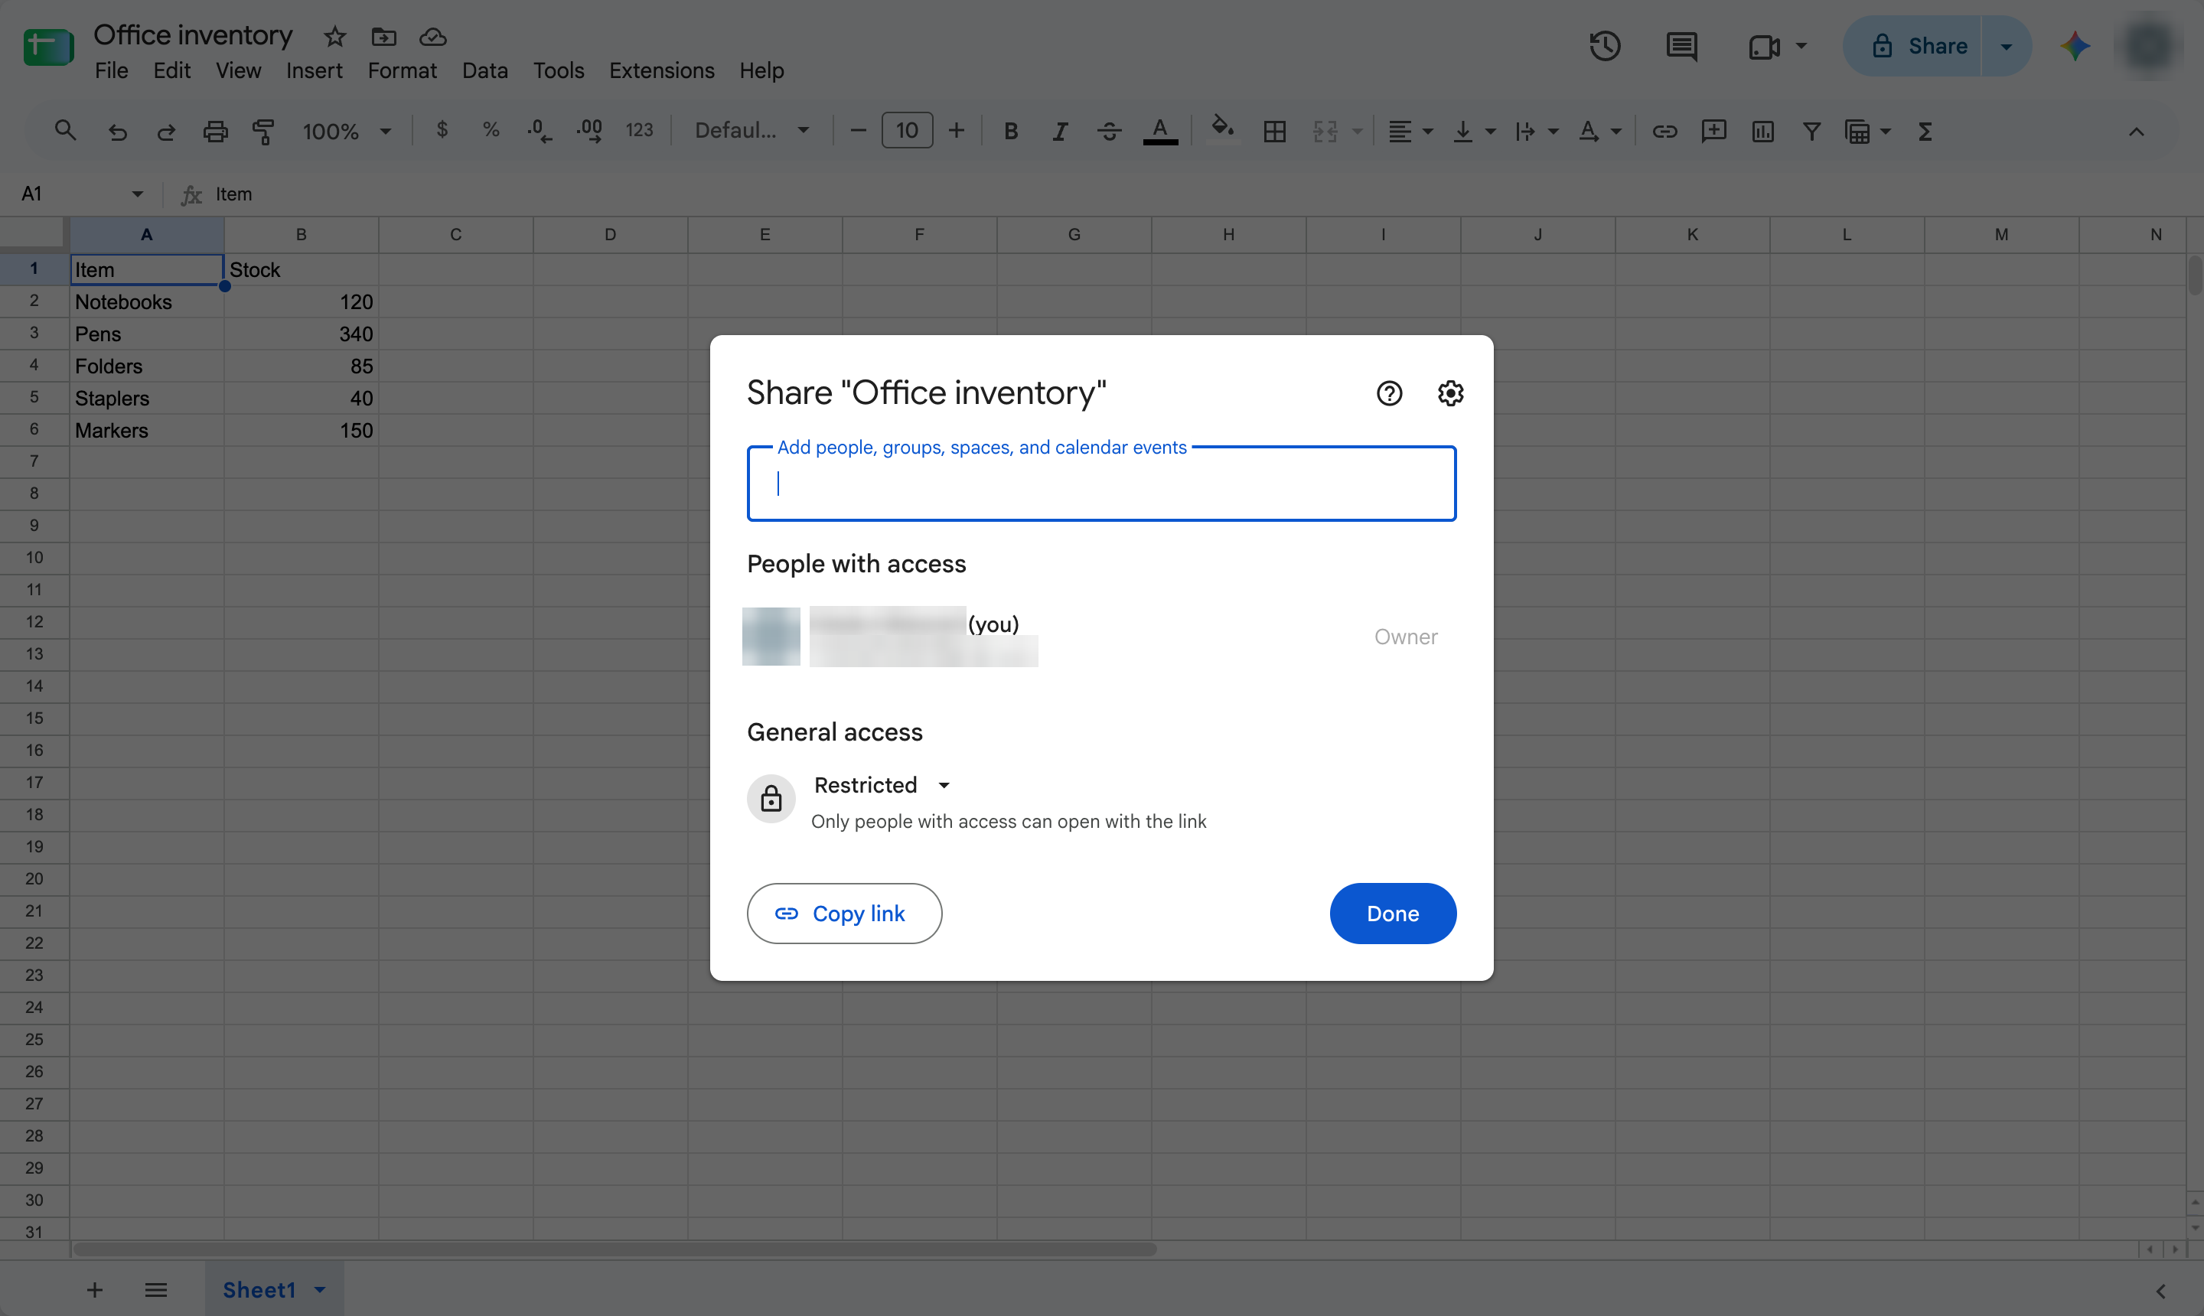Check the cloud save status icon
The image size is (2204, 1316).
[x=433, y=37]
